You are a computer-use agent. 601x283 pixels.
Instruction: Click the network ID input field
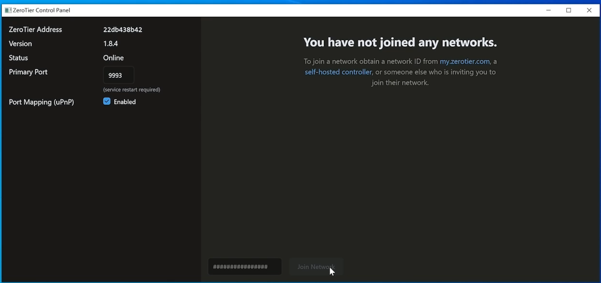point(245,267)
